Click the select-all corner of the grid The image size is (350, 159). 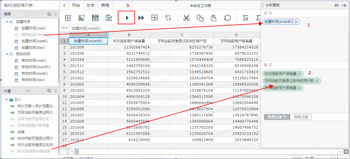[x=64, y=35]
